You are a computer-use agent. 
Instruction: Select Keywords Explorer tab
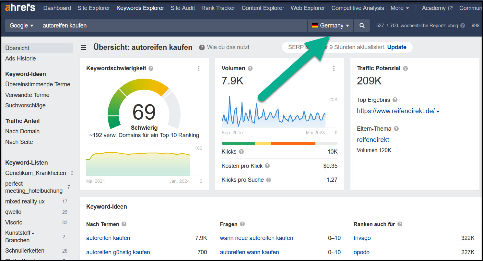click(140, 8)
